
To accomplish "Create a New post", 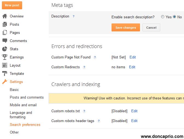I will (12, 5).
